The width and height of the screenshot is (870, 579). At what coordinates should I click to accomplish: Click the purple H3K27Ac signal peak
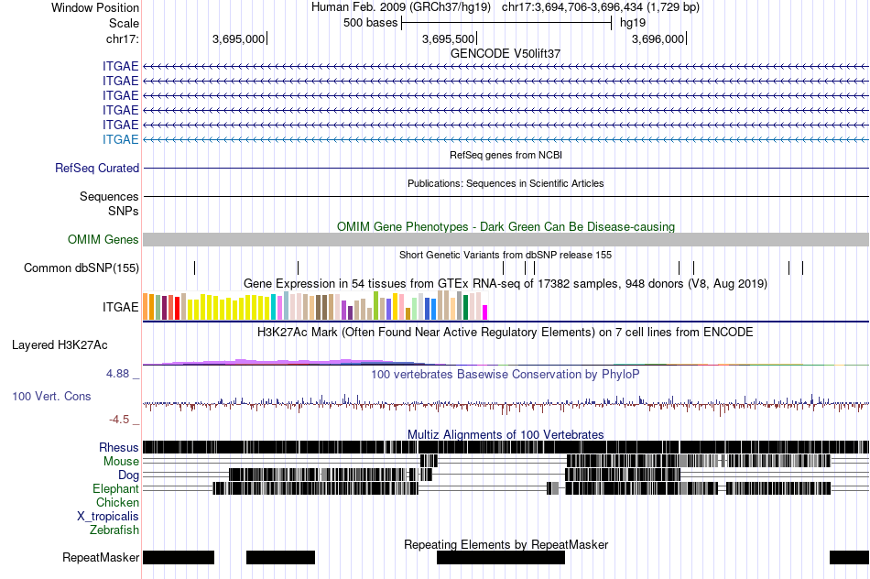point(242,362)
